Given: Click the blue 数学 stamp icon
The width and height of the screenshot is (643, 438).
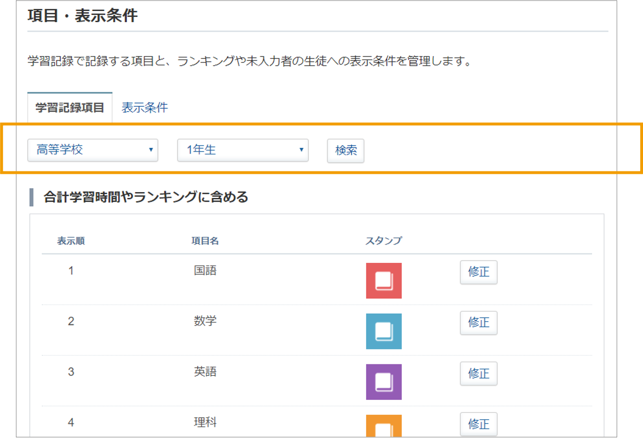Looking at the screenshot, I should (384, 331).
